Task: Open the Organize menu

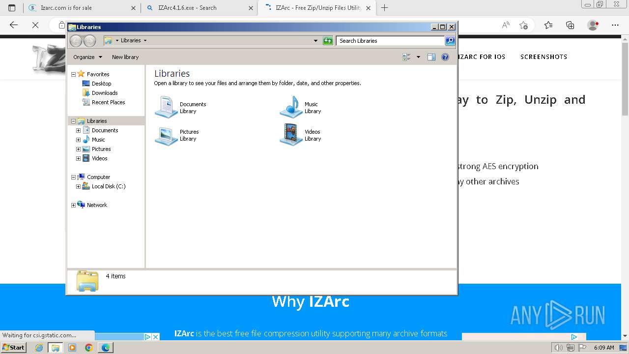Action: point(87,57)
